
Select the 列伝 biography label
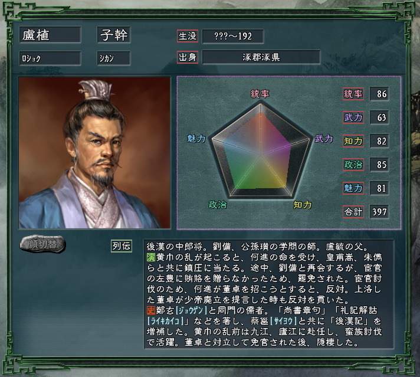pos(122,245)
